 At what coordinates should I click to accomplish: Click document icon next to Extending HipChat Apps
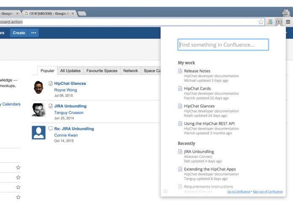click(x=180, y=169)
